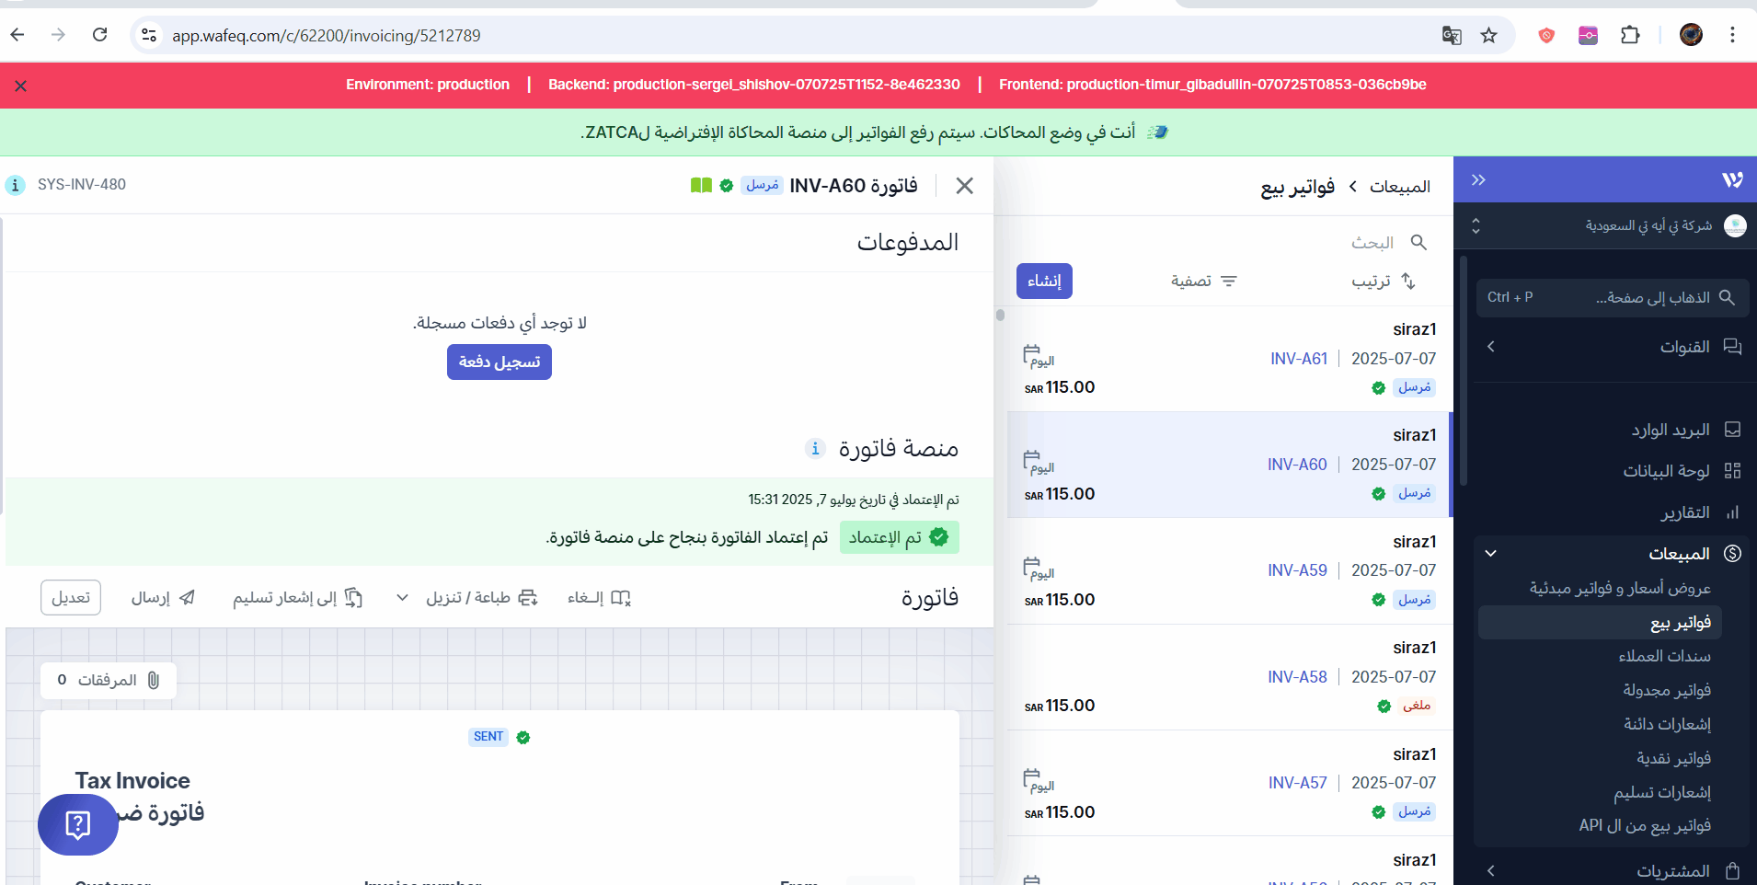Open the help chat bubble button

click(x=78, y=824)
